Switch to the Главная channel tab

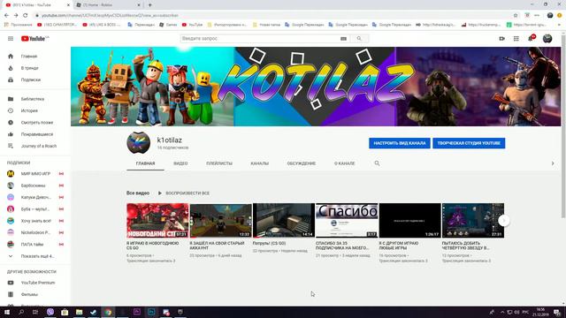coord(145,163)
